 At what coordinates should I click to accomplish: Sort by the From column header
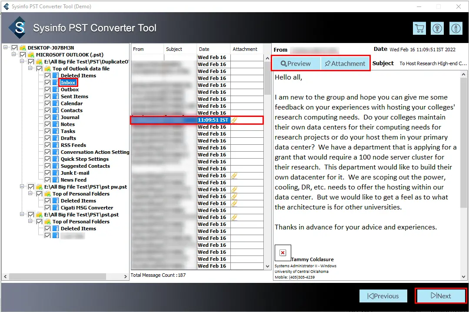click(147, 49)
